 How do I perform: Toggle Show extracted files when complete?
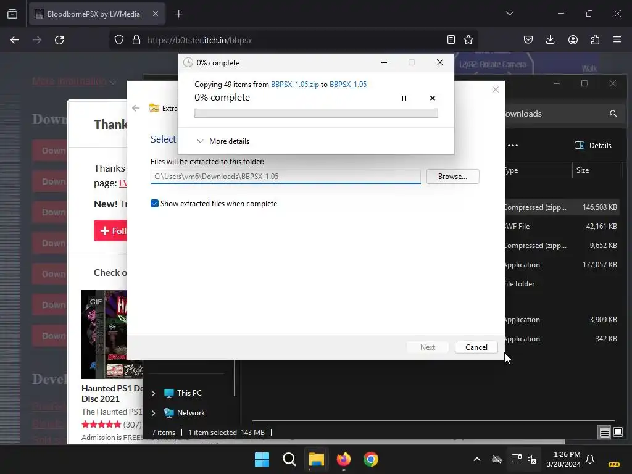(154, 204)
